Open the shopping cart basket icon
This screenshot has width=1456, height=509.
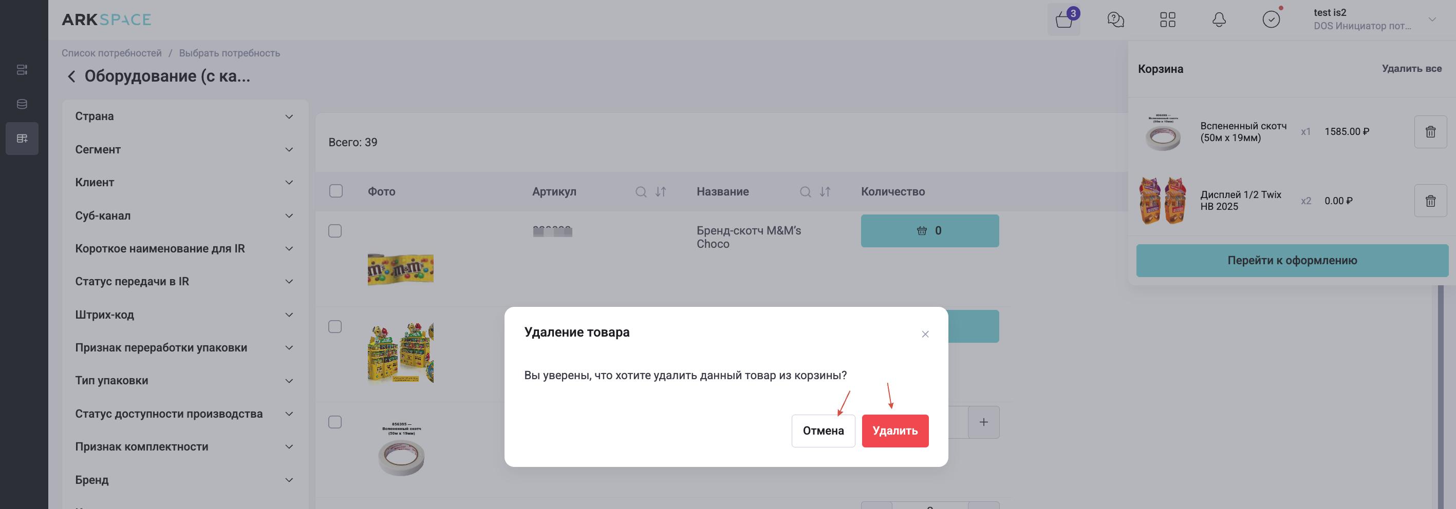coord(1063,19)
